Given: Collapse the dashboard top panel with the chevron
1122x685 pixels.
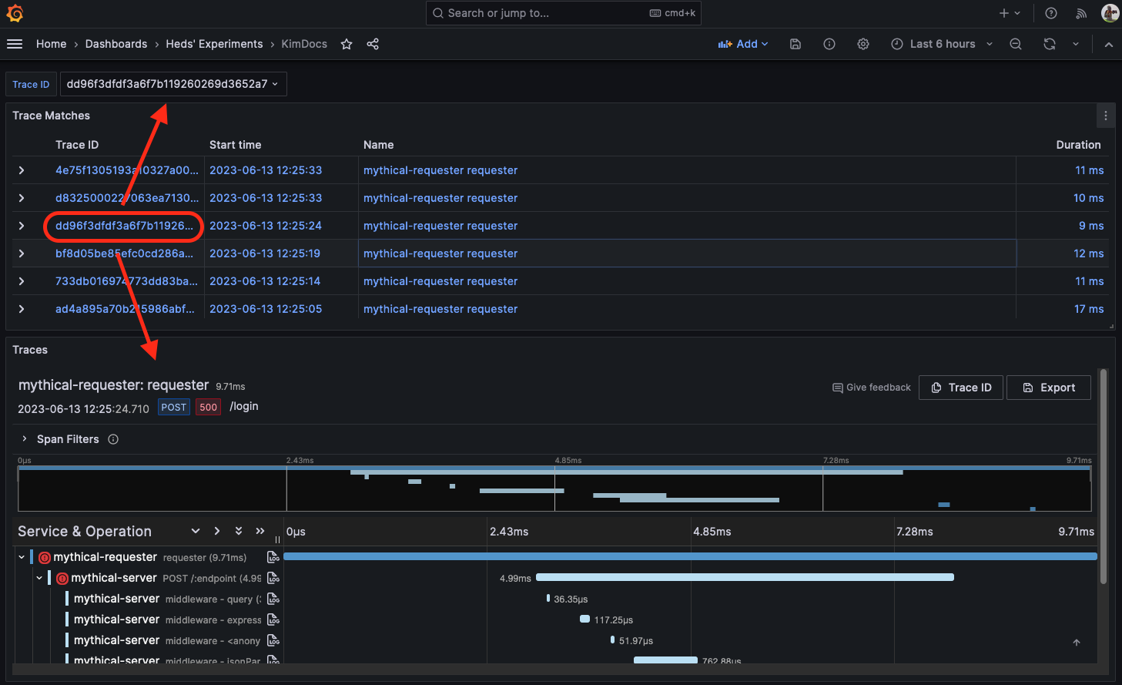Looking at the screenshot, I should (1109, 44).
